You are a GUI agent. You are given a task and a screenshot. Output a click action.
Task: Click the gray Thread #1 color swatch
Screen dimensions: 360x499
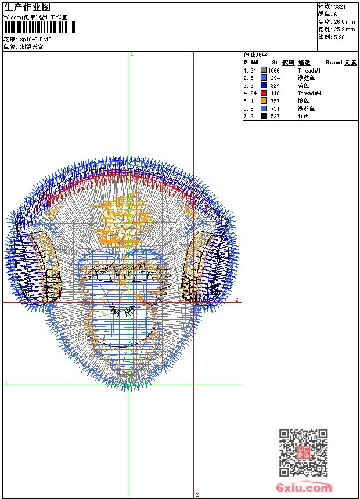[x=264, y=70]
